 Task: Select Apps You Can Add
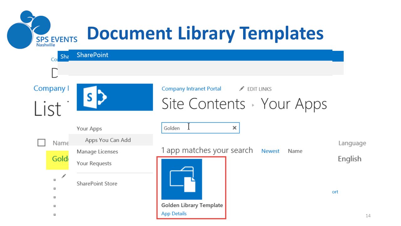tap(108, 140)
